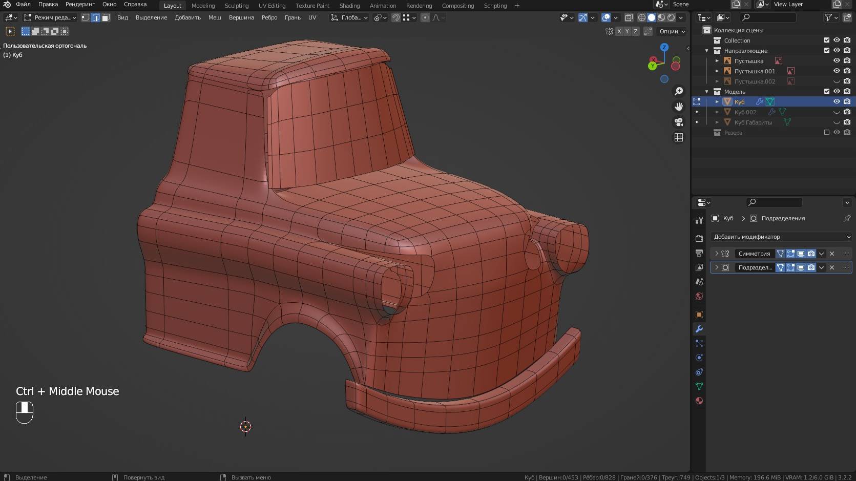Click the pan view hand icon

(679, 107)
